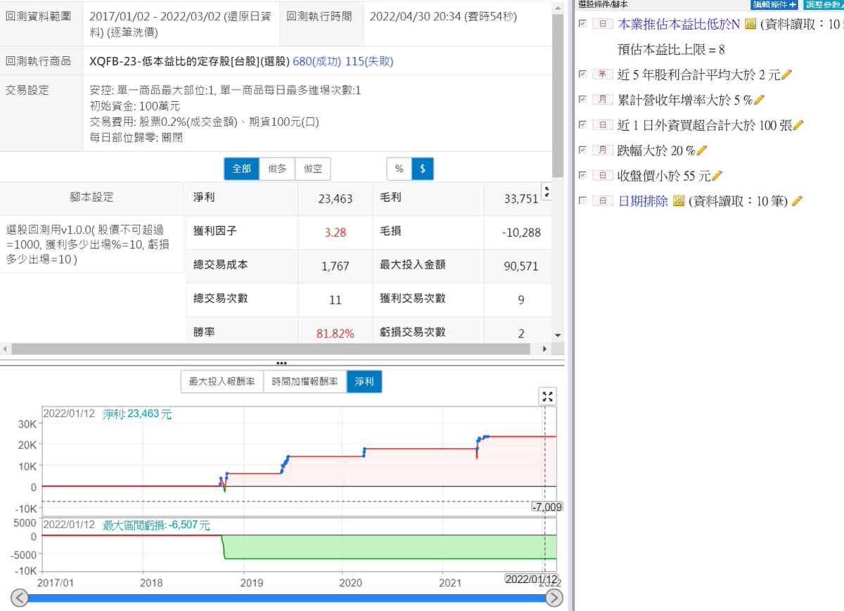Click the 編輯條件 button
Screen dimensions: 844x611
pyautogui.click(x=774, y=4)
